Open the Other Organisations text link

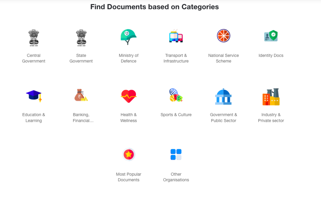(176, 177)
